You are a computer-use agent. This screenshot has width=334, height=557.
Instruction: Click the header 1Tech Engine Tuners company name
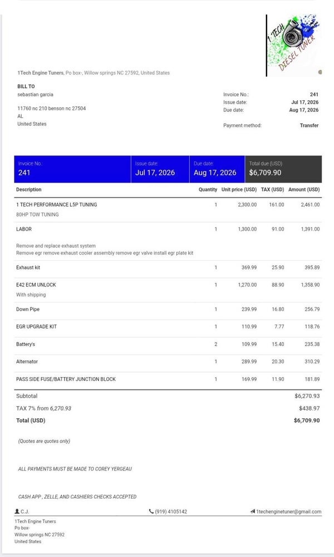point(40,73)
